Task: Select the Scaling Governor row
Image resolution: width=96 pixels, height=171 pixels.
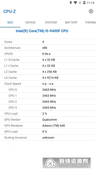Action: click(x=48, y=138)
